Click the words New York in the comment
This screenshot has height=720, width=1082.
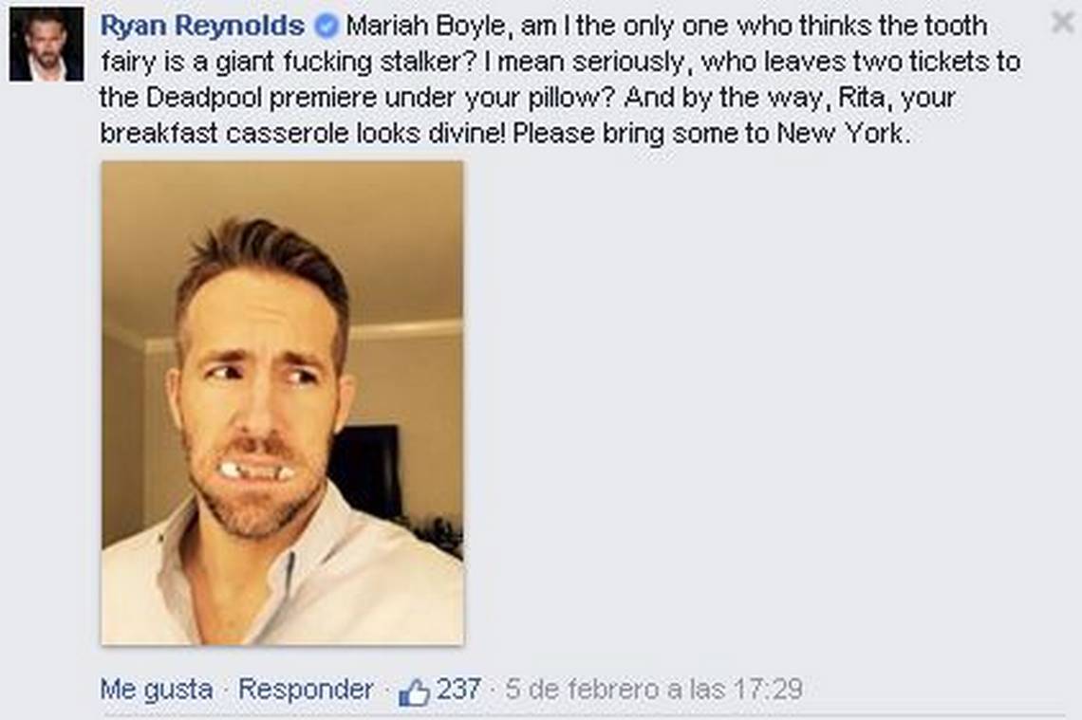pos(839,133)
